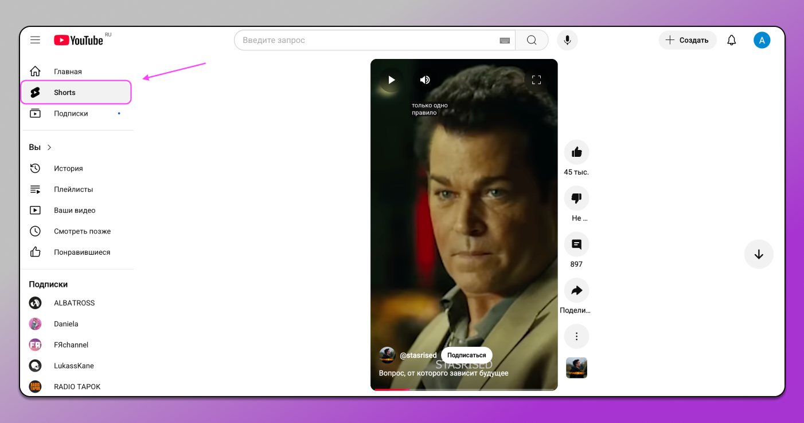Start voice search with microphone
Screen dimensions: 804x423
[x=567, y=40]
